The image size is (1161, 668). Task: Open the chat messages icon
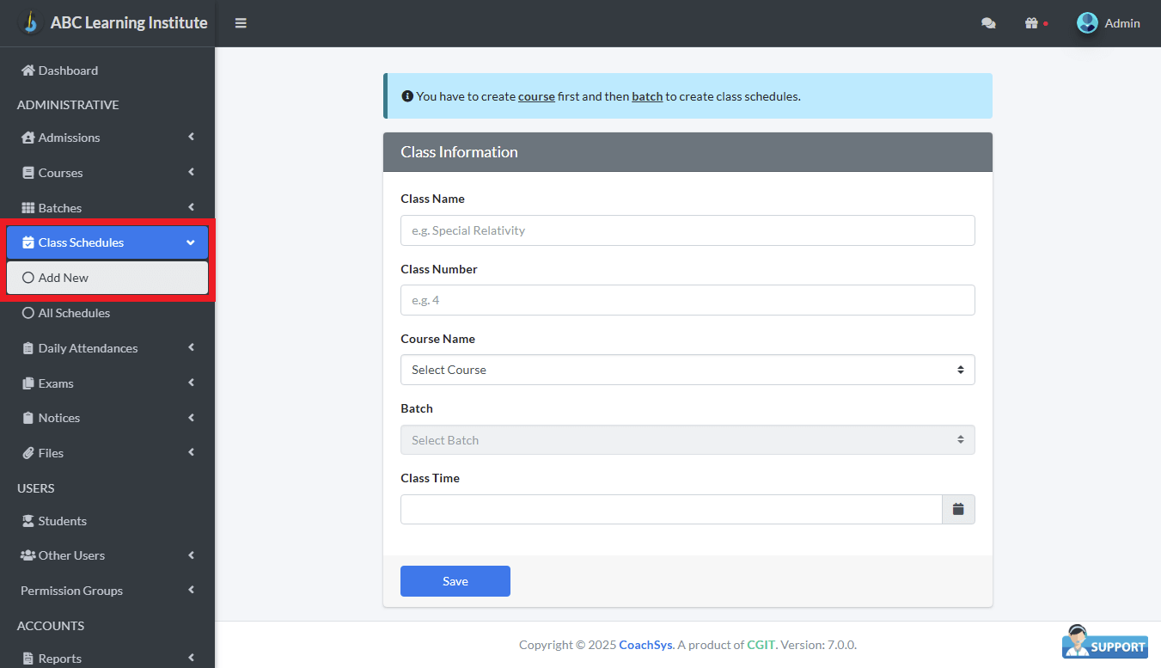click(x=988, y=24)
